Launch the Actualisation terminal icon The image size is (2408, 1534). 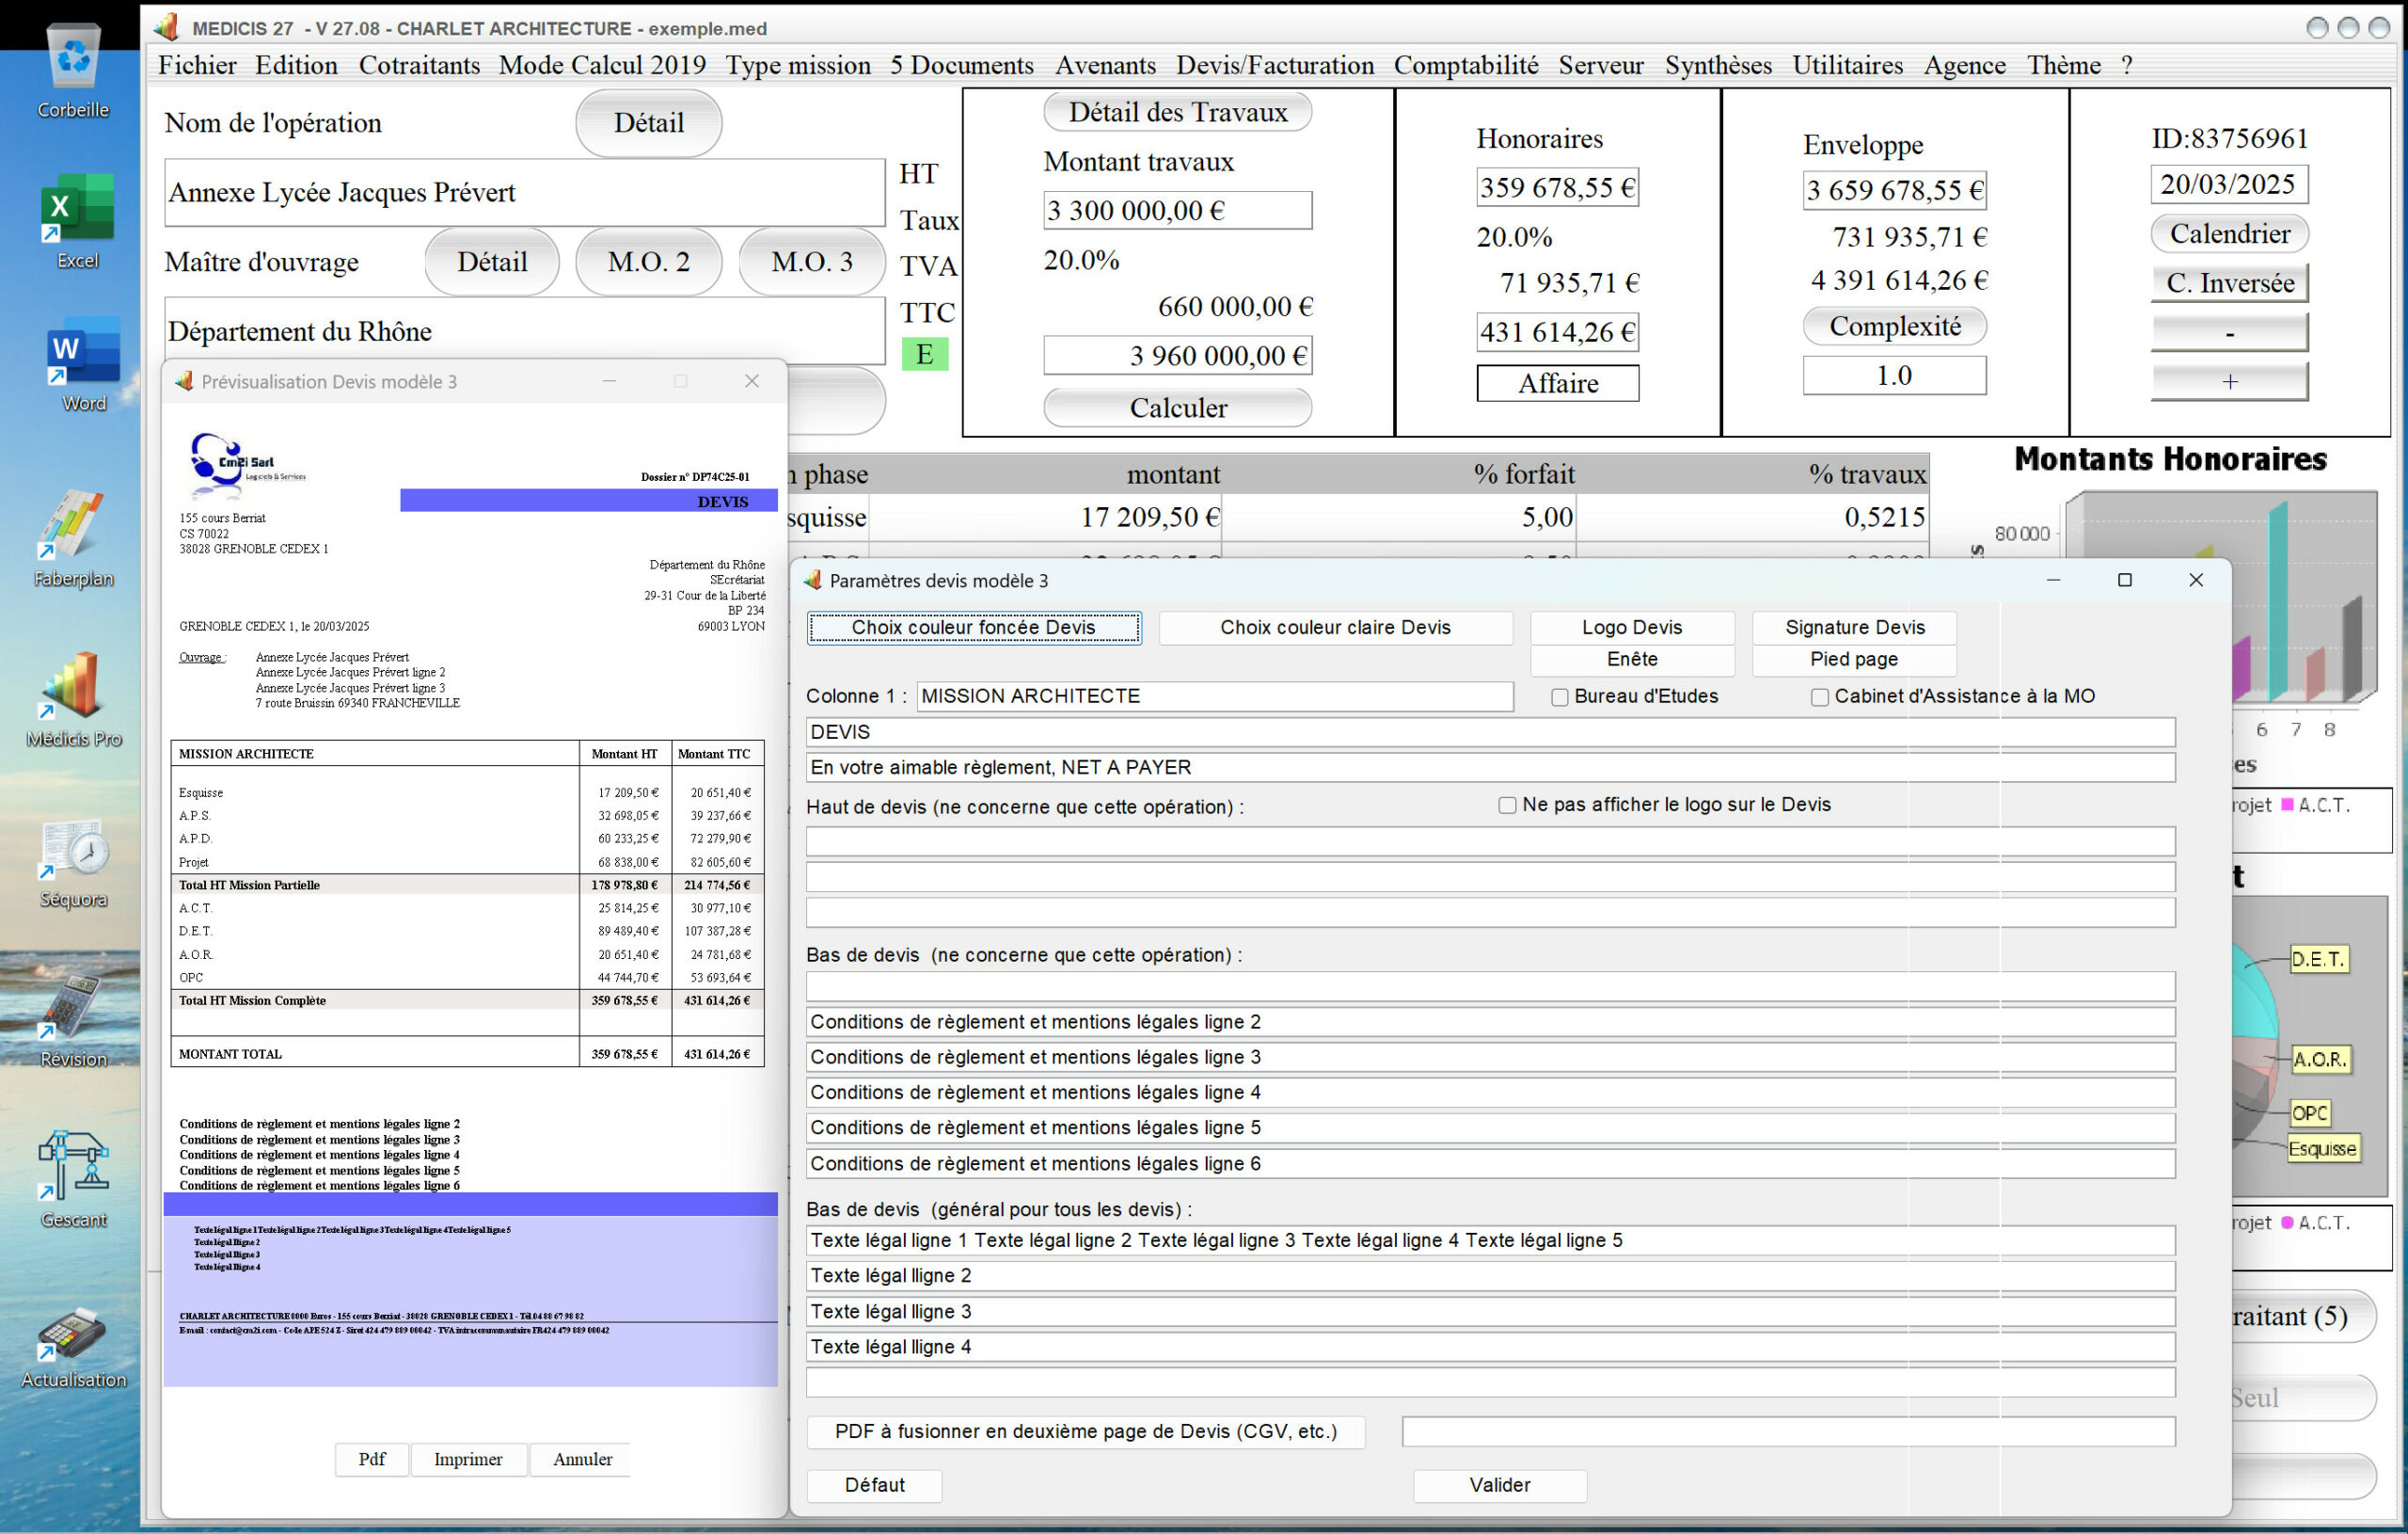click(72, 1334)
